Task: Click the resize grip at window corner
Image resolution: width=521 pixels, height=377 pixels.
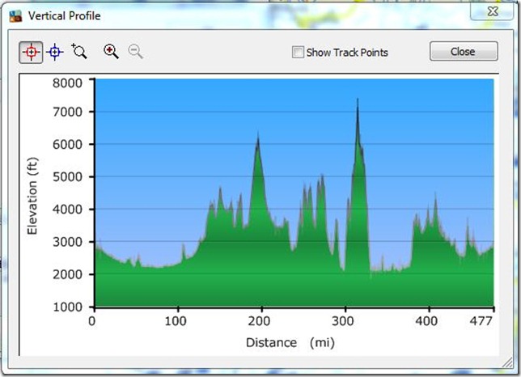Action: coord(507,362)
